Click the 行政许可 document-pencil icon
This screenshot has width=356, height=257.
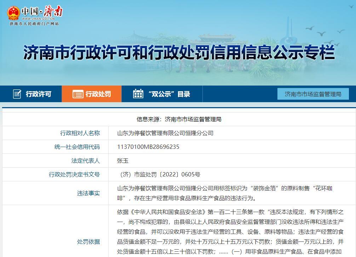(17, 94)
